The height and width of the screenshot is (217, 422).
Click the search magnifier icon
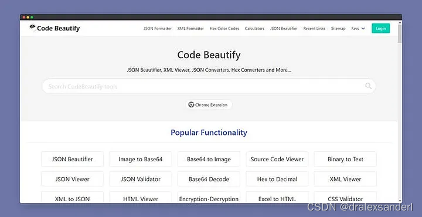tap(368, 86)
